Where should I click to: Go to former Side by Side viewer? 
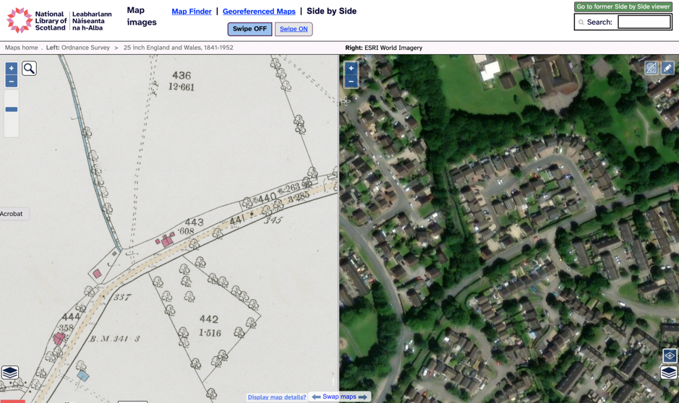click(x=623, y=6)
